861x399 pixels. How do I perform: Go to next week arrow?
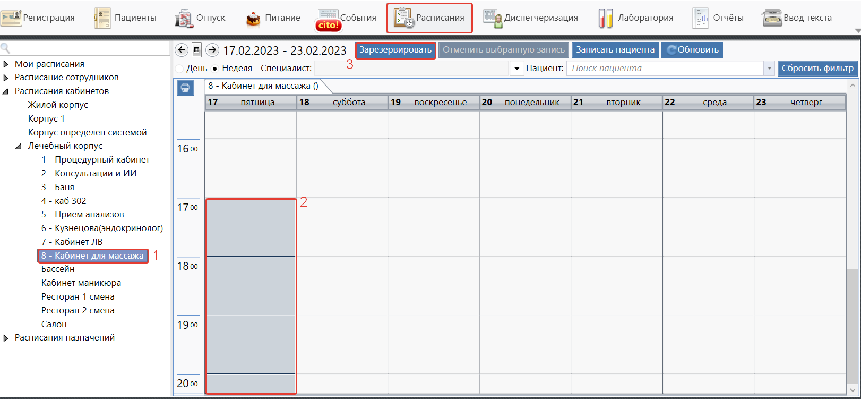pyautogui.click(x=212, y=50)
